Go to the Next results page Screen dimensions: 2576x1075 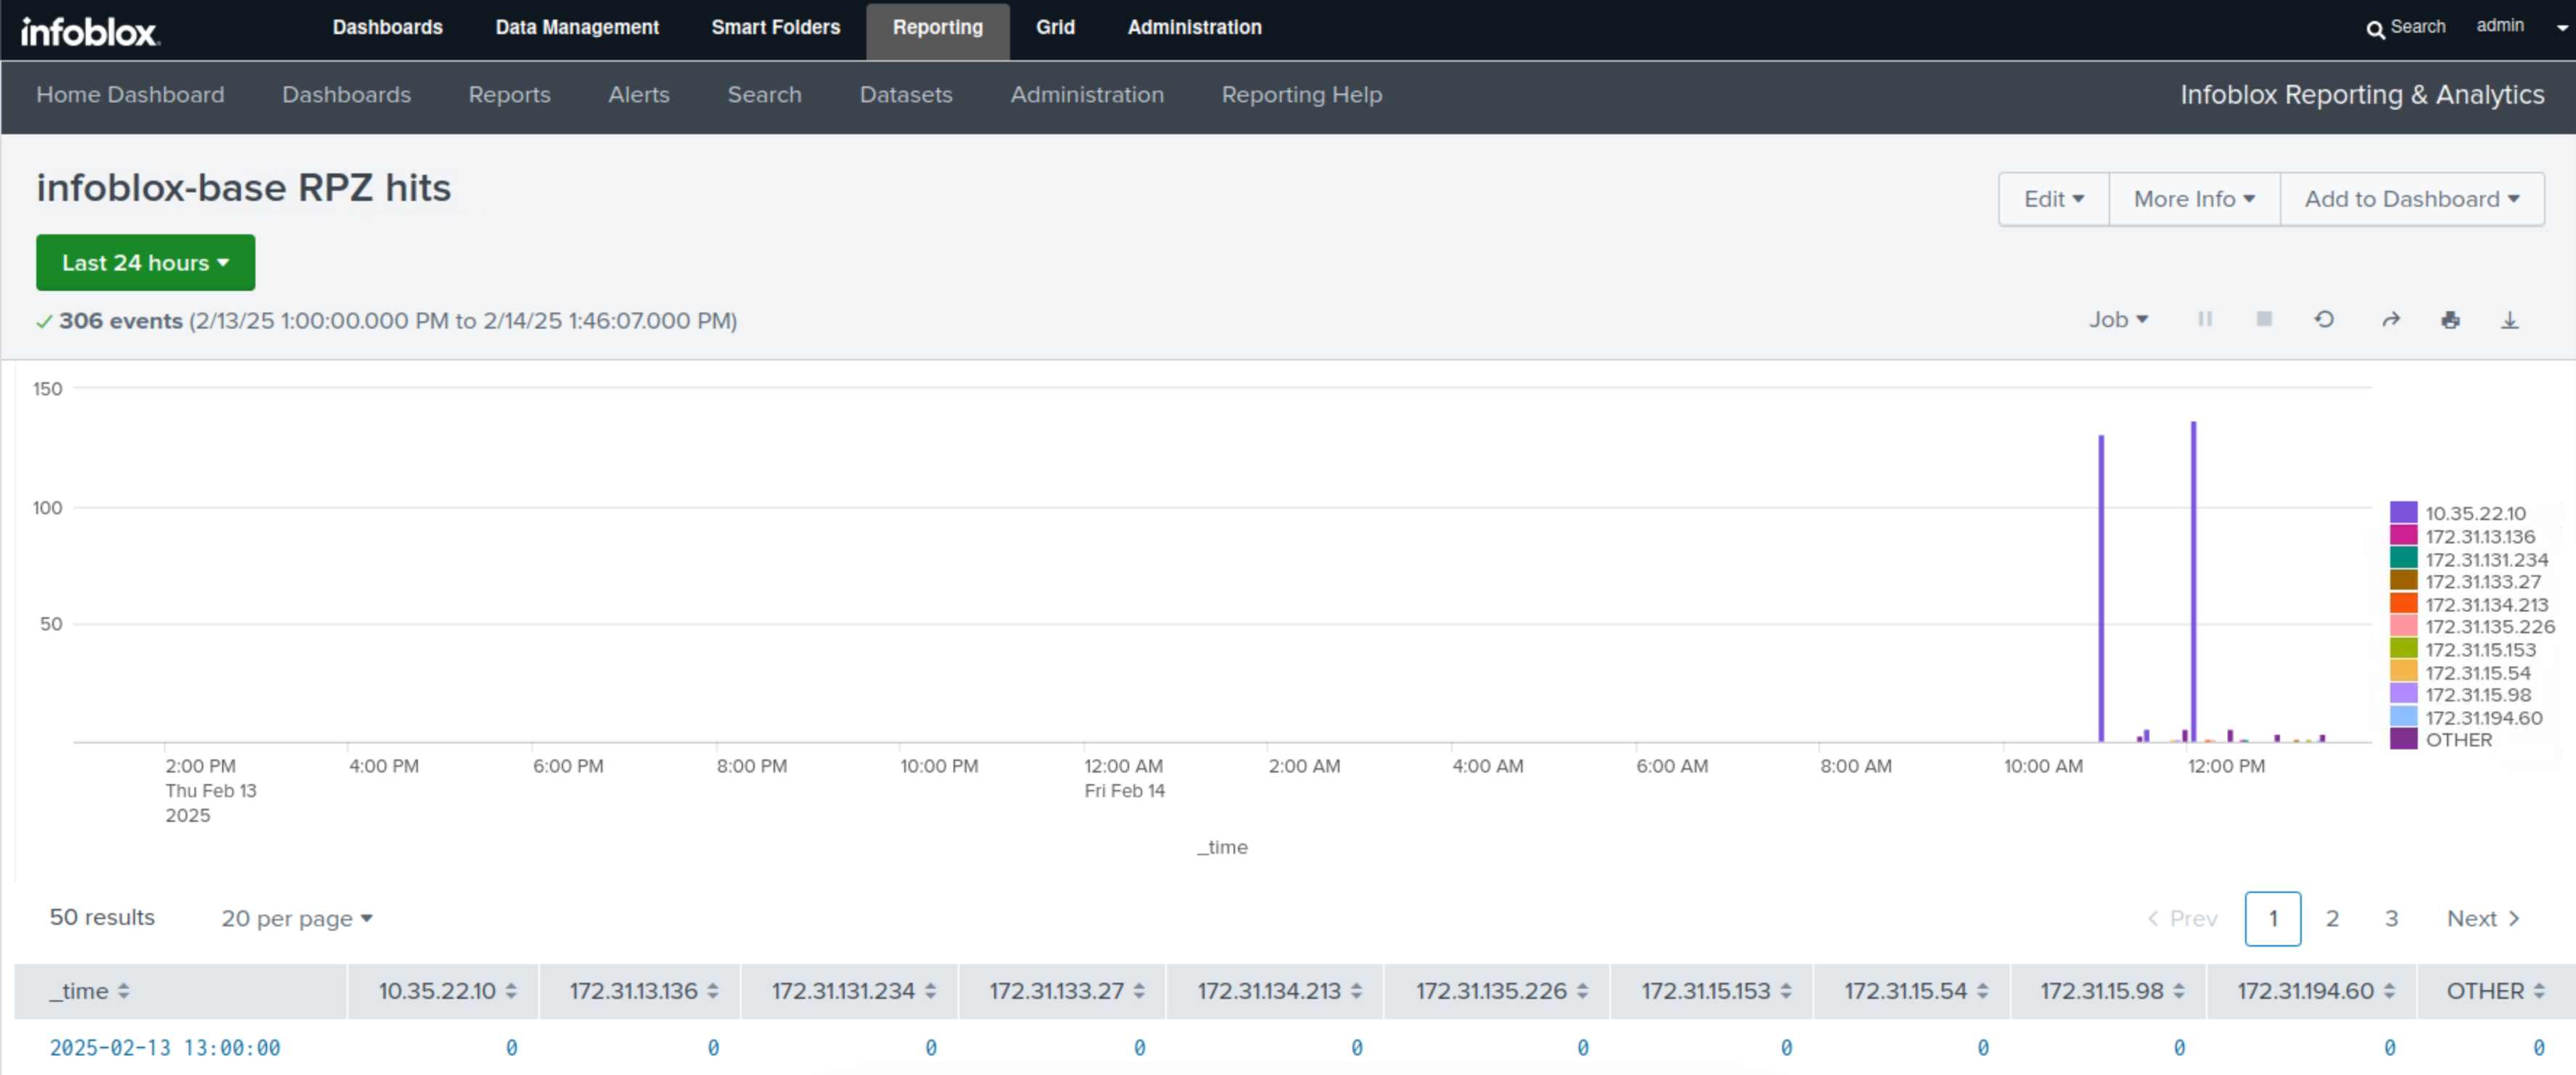point(2482,918)
